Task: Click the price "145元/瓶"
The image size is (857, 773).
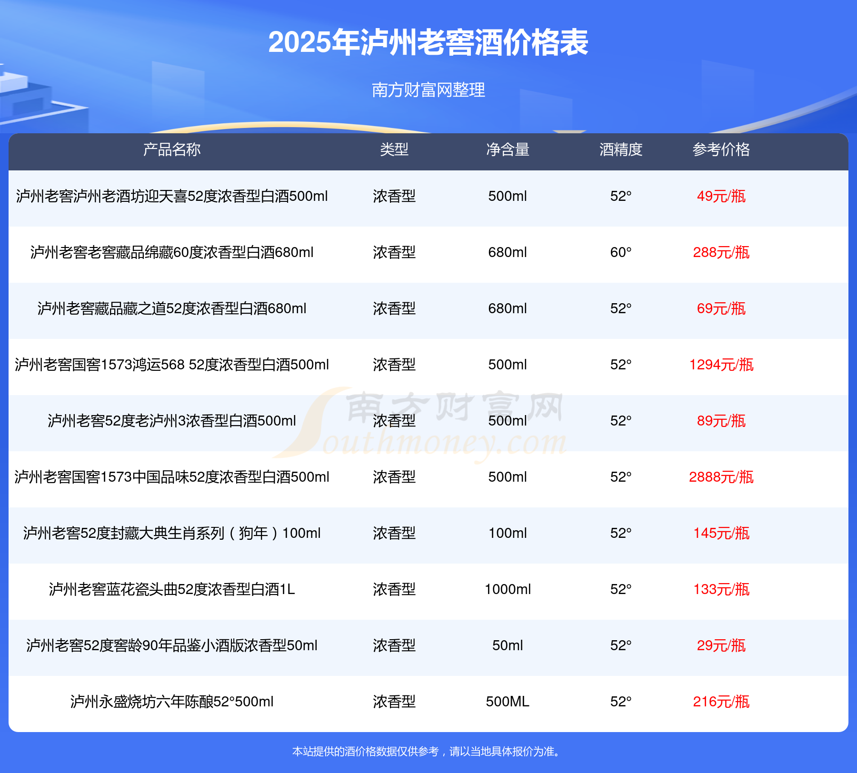Action: (x=721, y=533)
